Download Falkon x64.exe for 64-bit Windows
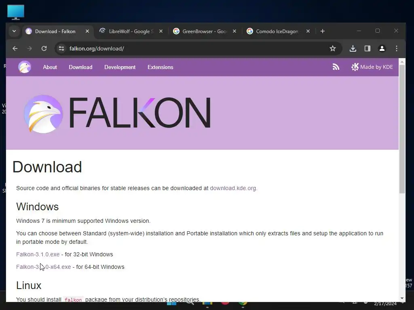The width and height of the screenshot is (414, 310). pyautogui.click(x=43, y=267)
